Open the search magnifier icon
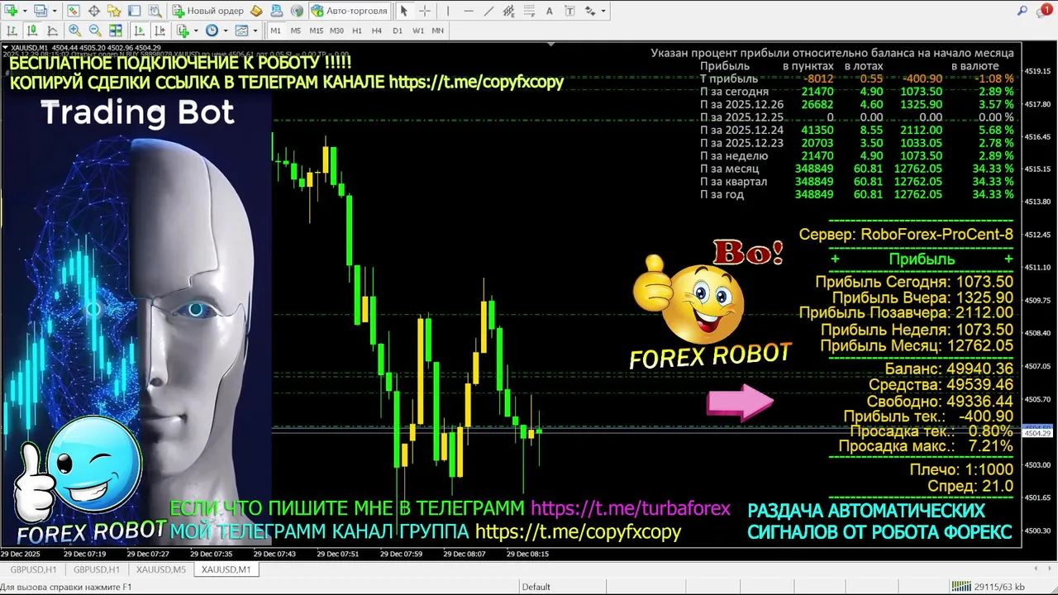This screenshot has height=595, width=1058. point(1022,11)
